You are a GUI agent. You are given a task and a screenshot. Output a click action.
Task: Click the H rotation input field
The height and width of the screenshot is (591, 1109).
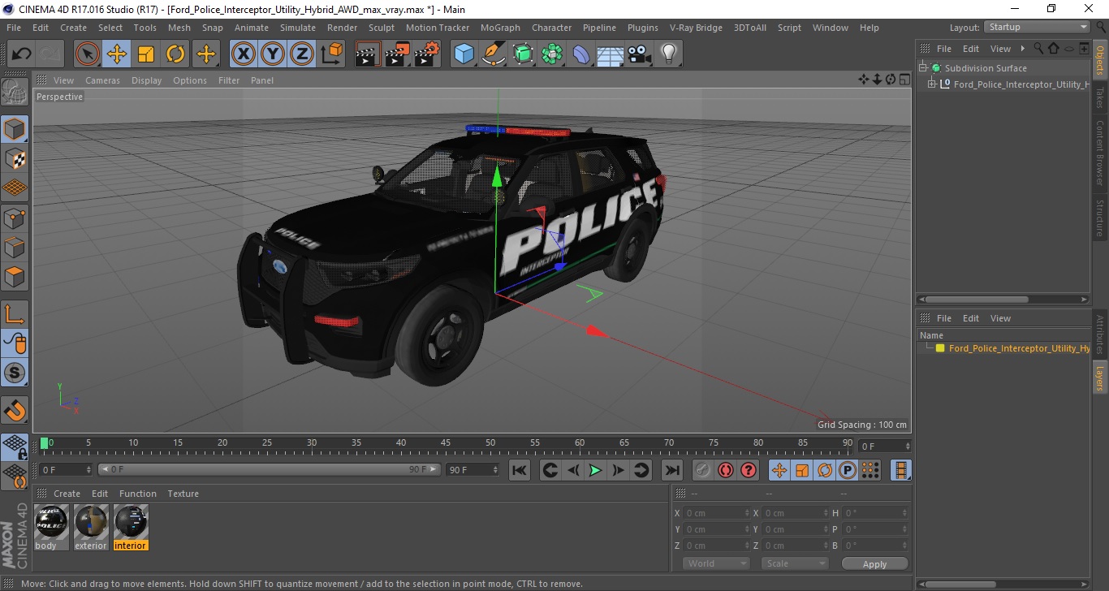[875, 513]
